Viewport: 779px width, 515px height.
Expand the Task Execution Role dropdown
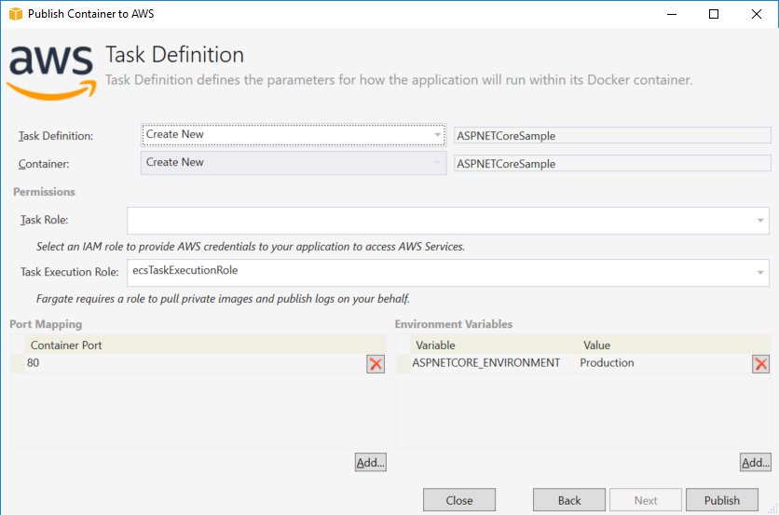coord(447,272)
